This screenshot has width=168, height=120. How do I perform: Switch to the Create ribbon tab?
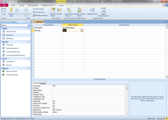click(22, 5)
